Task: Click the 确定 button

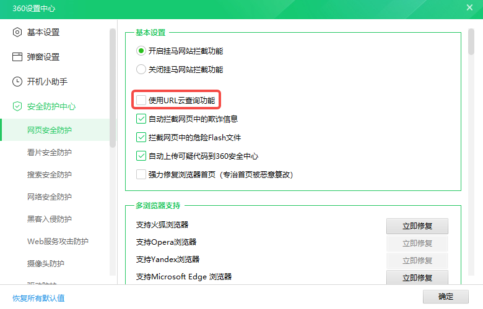Action: (446, 297)
